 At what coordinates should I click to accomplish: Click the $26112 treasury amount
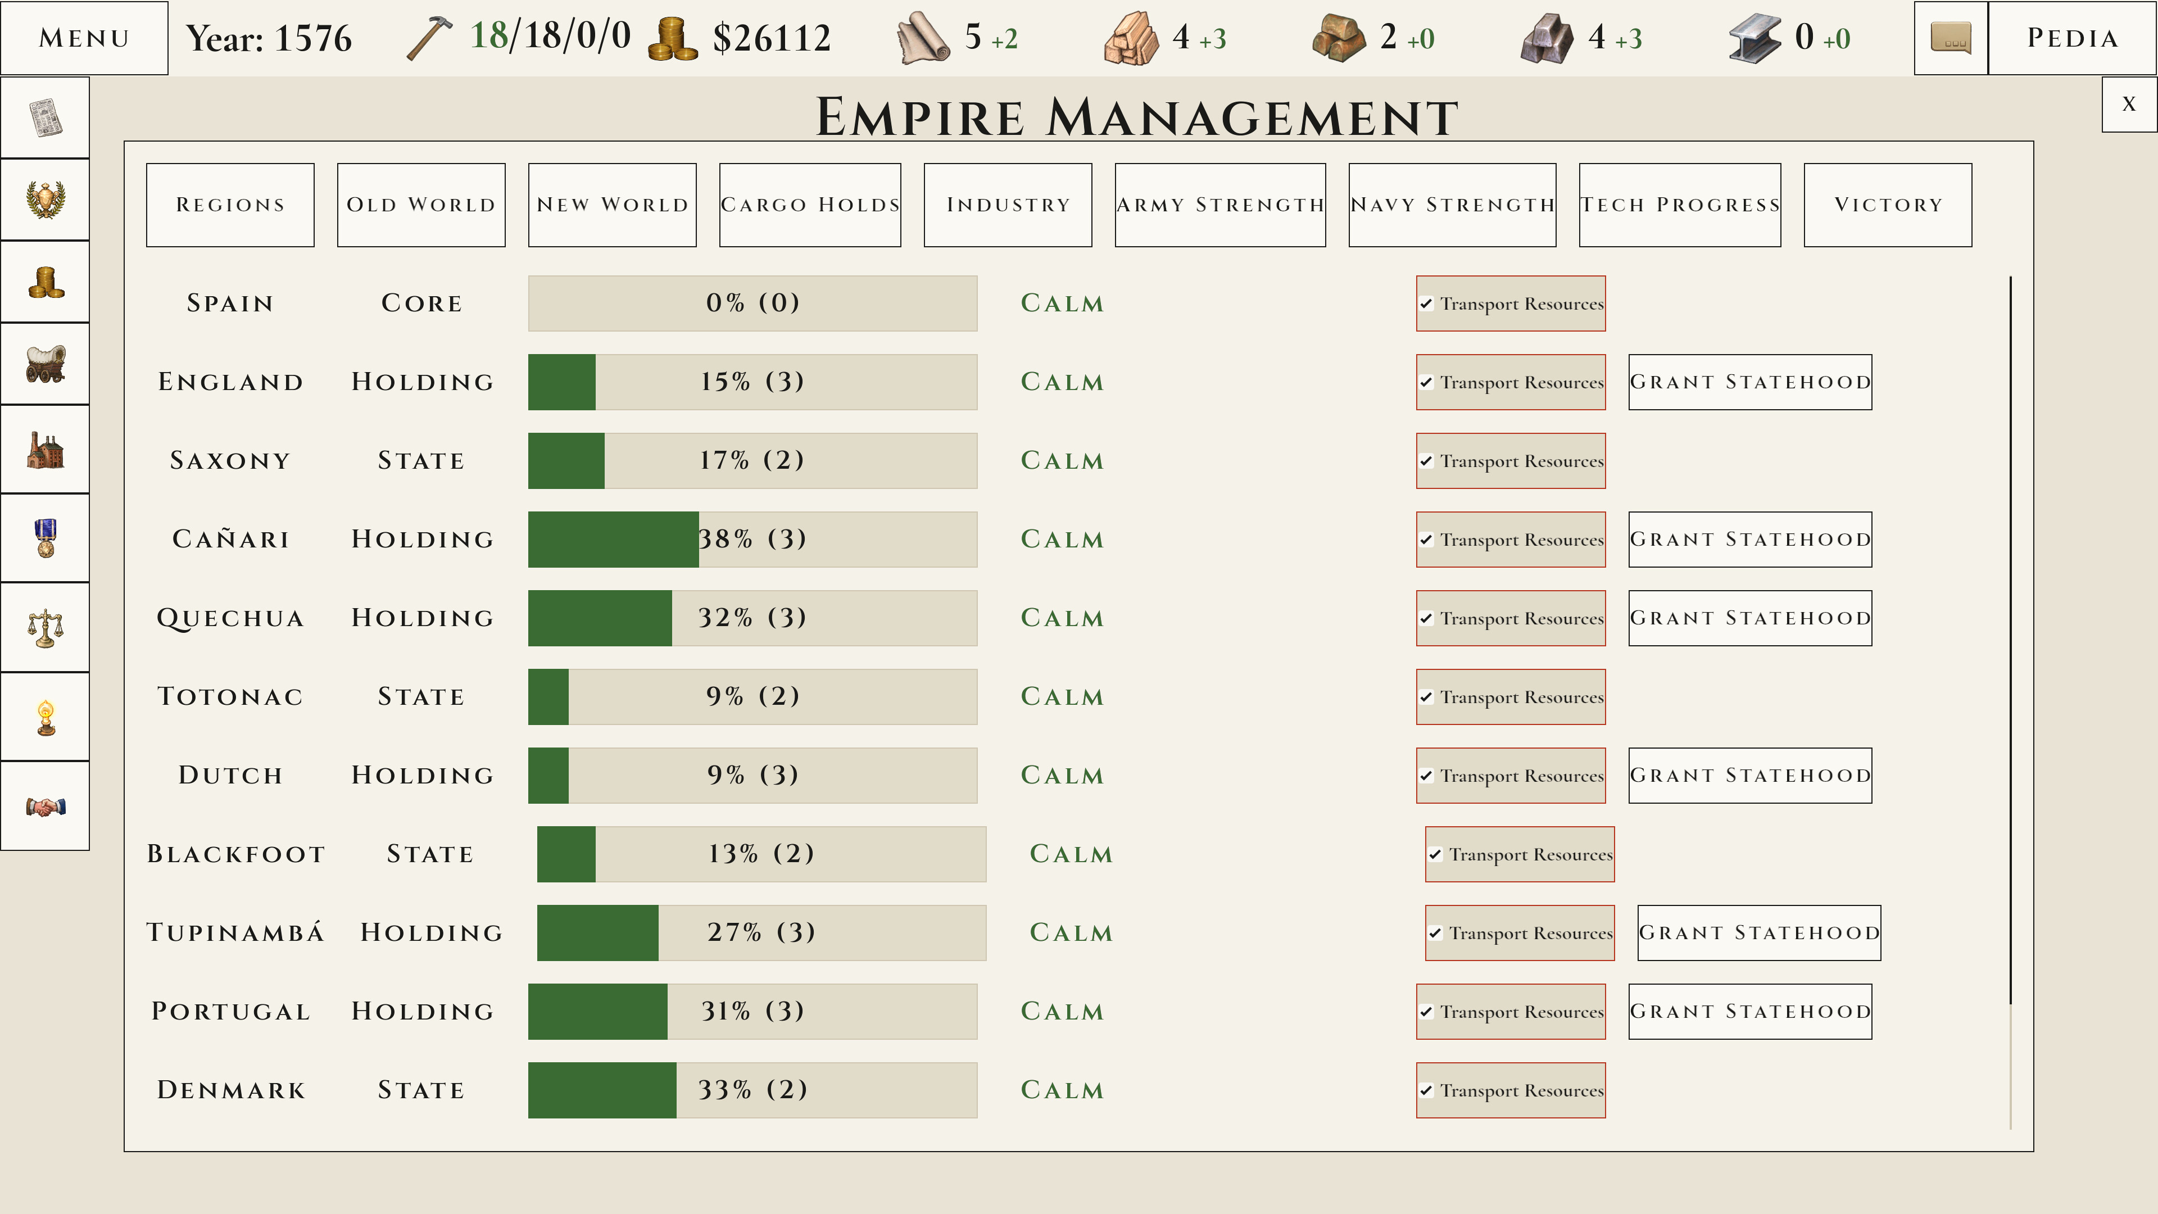pyautogui.click(x=772, y=39)
